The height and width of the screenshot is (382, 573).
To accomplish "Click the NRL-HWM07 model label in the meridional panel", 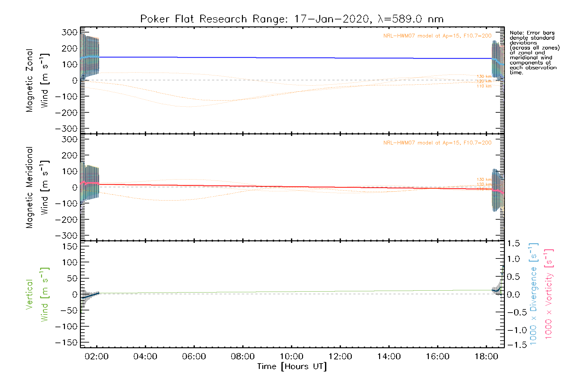I will coord(437,143).
